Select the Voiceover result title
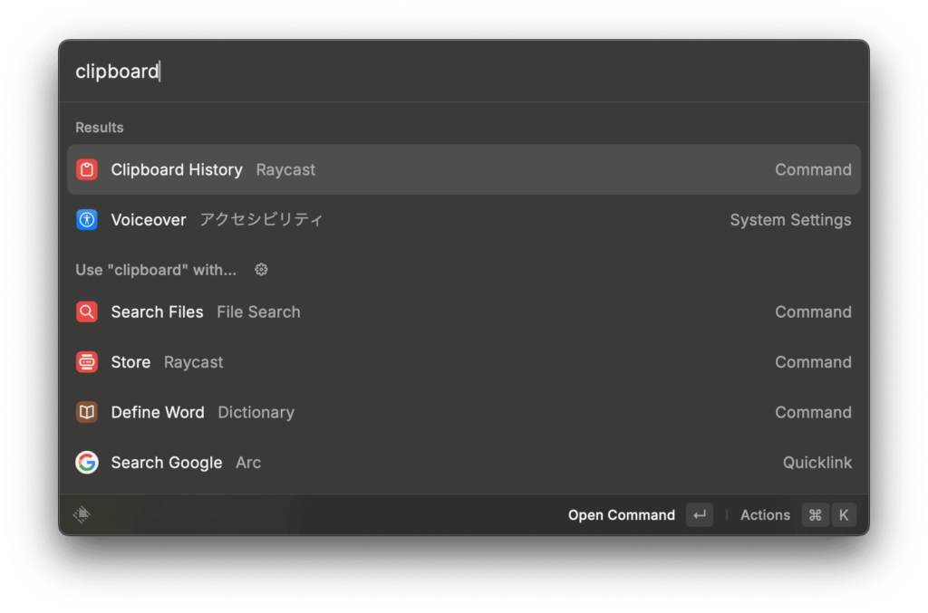928x613 pixels. tap(149, 220)
